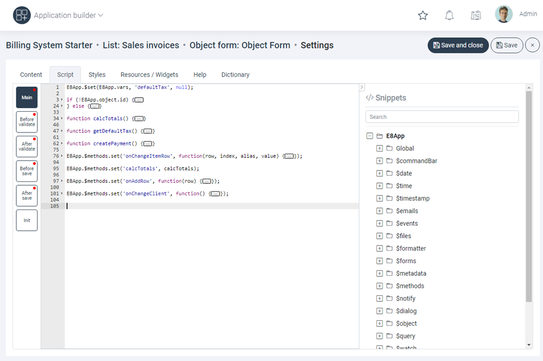Expand the $methods snippets folder
The width and height of the screenshot is (543, 361).
tap(380, 286)
